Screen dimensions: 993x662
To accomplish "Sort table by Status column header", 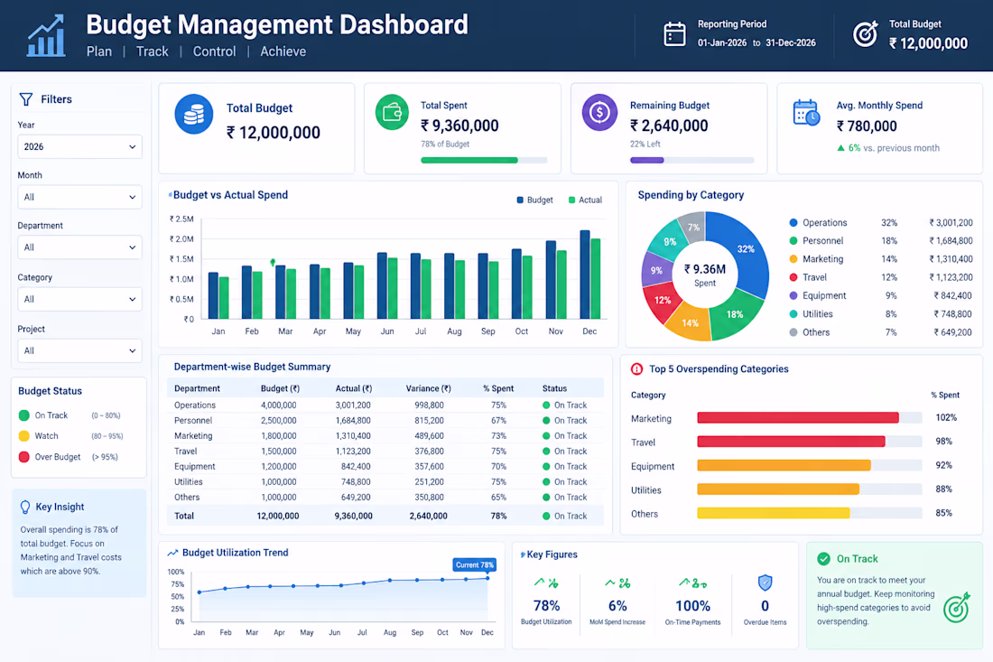I will click(x=554, y=388).
